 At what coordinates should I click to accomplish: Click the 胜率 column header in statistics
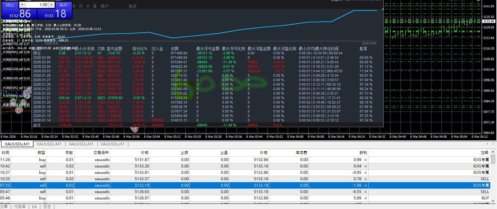pos(364,49)
